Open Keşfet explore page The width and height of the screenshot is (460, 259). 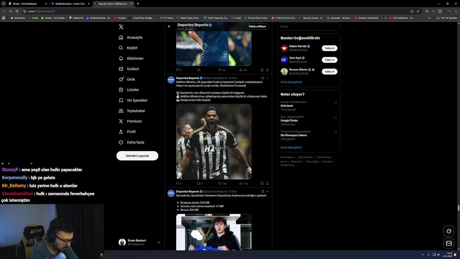128,48
